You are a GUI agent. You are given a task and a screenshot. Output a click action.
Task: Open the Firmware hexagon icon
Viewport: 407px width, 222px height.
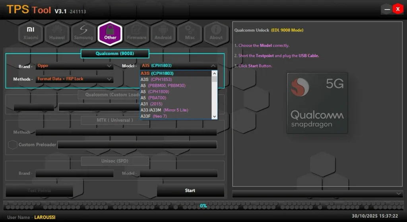(x=137, y=33)
